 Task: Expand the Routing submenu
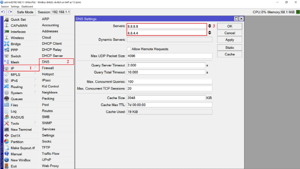click(x=36, y=86)
